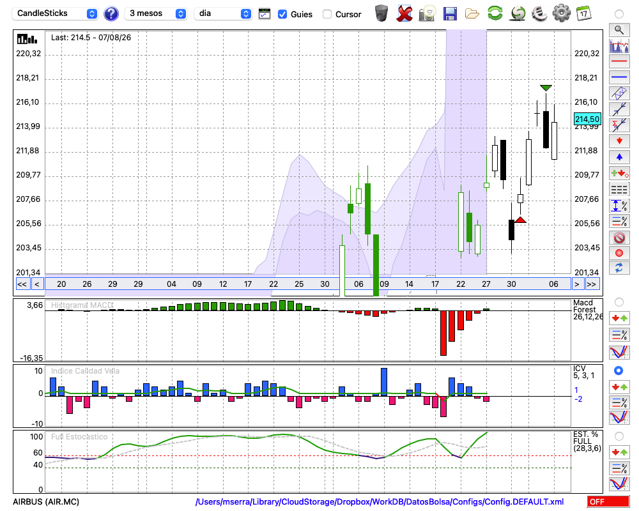Select the magnifying glass zoom tool

click(x=619, y=30)
